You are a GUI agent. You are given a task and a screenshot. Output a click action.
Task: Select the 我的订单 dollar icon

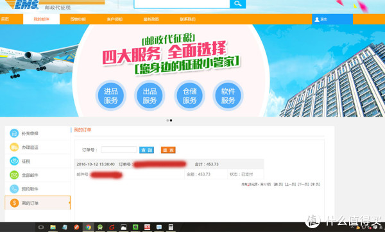pos(14,203)
